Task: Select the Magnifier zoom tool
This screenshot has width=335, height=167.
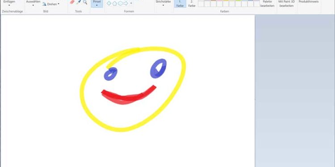Action: click(x=85, y=2)
